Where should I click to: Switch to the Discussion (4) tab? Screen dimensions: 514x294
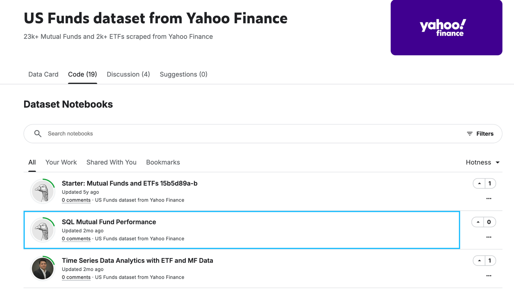point(128,75)
